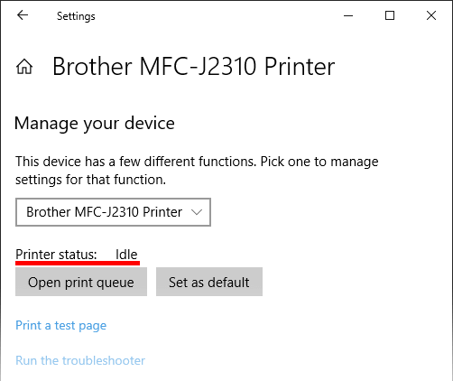Click the device functions description paragraph
Screen dimensions: 453x381
[x=197, y=171]
